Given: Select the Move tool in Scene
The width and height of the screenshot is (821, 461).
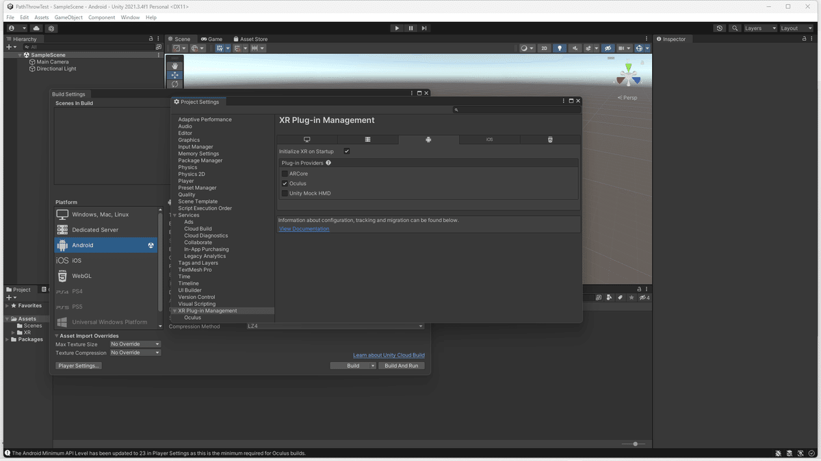Looking at the screenshot, I should pos(174,75).
